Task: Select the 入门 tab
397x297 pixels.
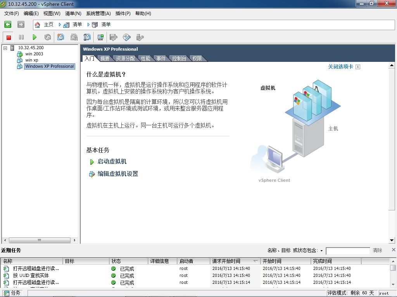Action: [89, 59]
